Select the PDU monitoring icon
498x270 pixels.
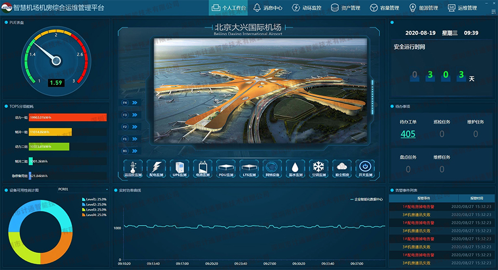[226, 168]
